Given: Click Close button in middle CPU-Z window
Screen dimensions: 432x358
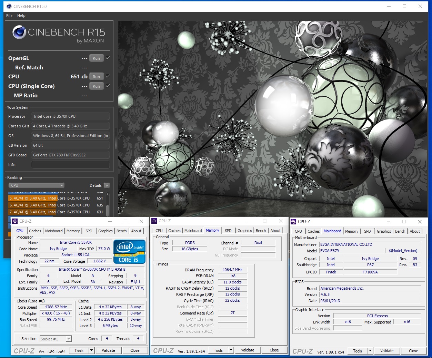Looking at the screenshot, I should 274,350.
